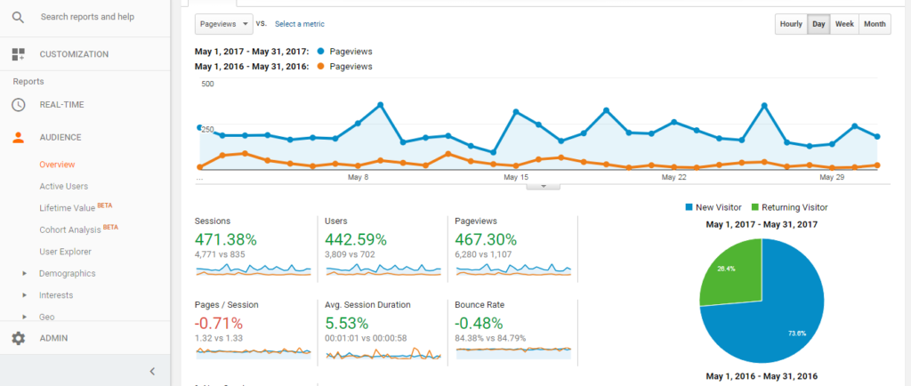911x386 pixels.
Task: Click the blue Pageviews legend dot
Action: 318,52
